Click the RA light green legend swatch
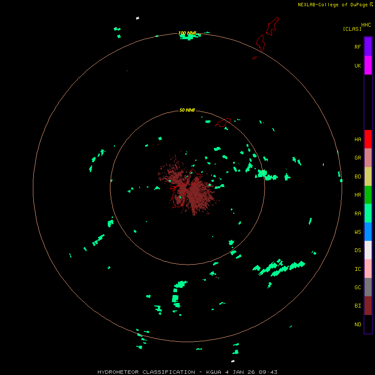 [368, 213]
